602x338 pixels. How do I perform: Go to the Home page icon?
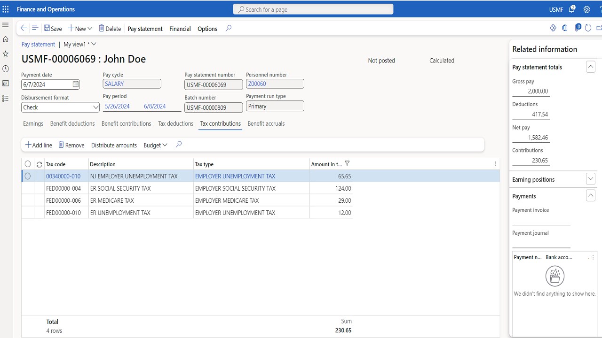[x=6, y=39]
